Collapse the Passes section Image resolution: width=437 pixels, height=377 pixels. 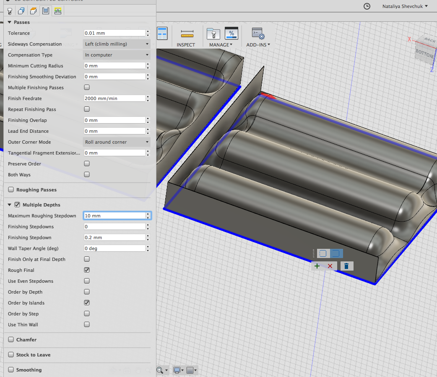pos(9,22)
